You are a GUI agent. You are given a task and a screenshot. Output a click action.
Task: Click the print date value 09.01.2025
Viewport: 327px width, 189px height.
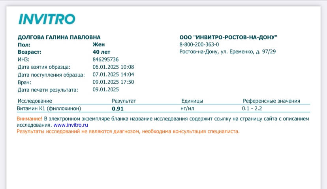[106, 90]
